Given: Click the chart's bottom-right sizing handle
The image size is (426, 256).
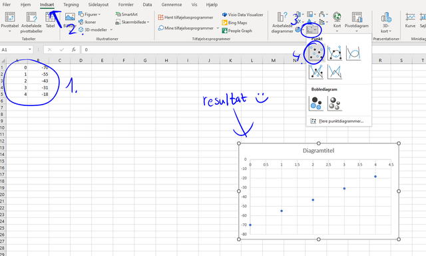Looking at the screenshot, I should (x=399, y=239).
